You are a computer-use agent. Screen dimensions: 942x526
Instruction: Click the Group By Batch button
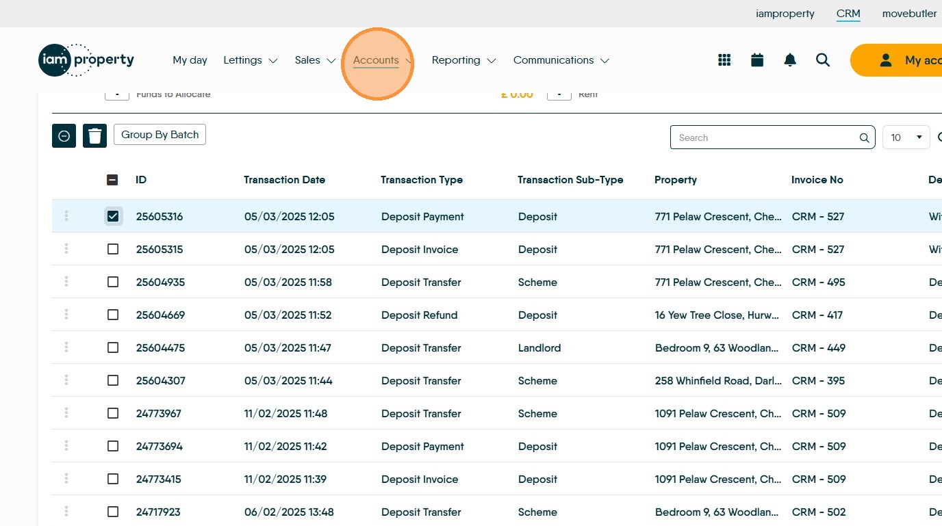(160, 135)
